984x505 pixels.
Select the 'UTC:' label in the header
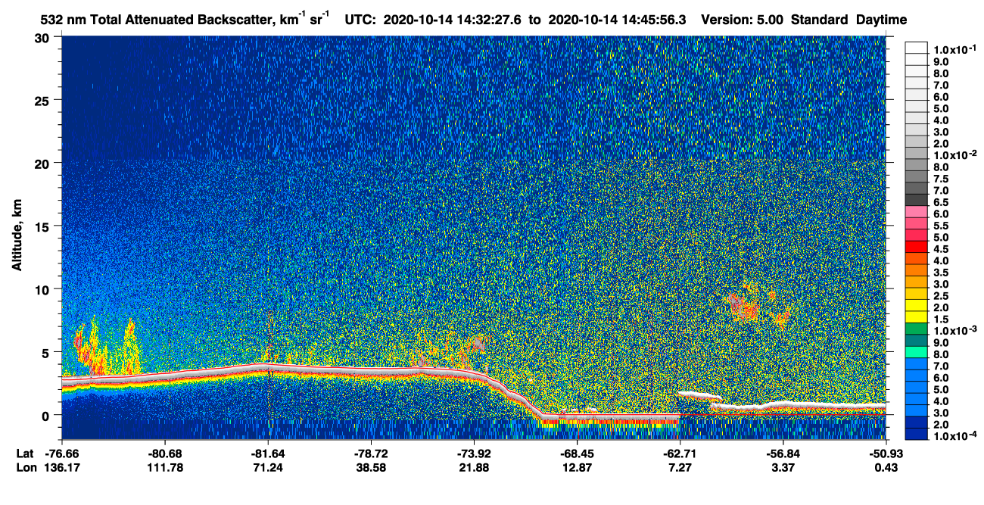360,20
